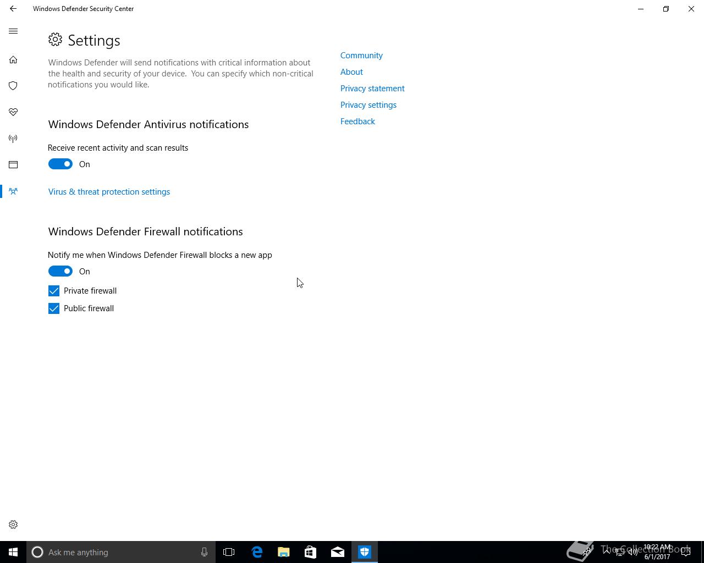Viewport: 704px width, 563px height.
Task: Open the Privacy statement link
Action: (372, 89)
